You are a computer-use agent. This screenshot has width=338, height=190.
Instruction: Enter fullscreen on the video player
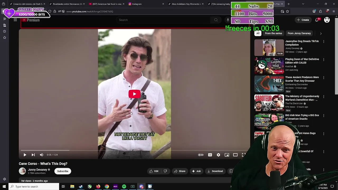[x=244, y=155]
